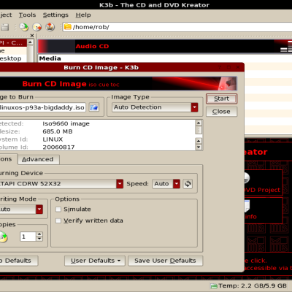This screenshot has height=292, width=292.
Task: Click the LINUX system id value
Action: [x=53, y=139]
